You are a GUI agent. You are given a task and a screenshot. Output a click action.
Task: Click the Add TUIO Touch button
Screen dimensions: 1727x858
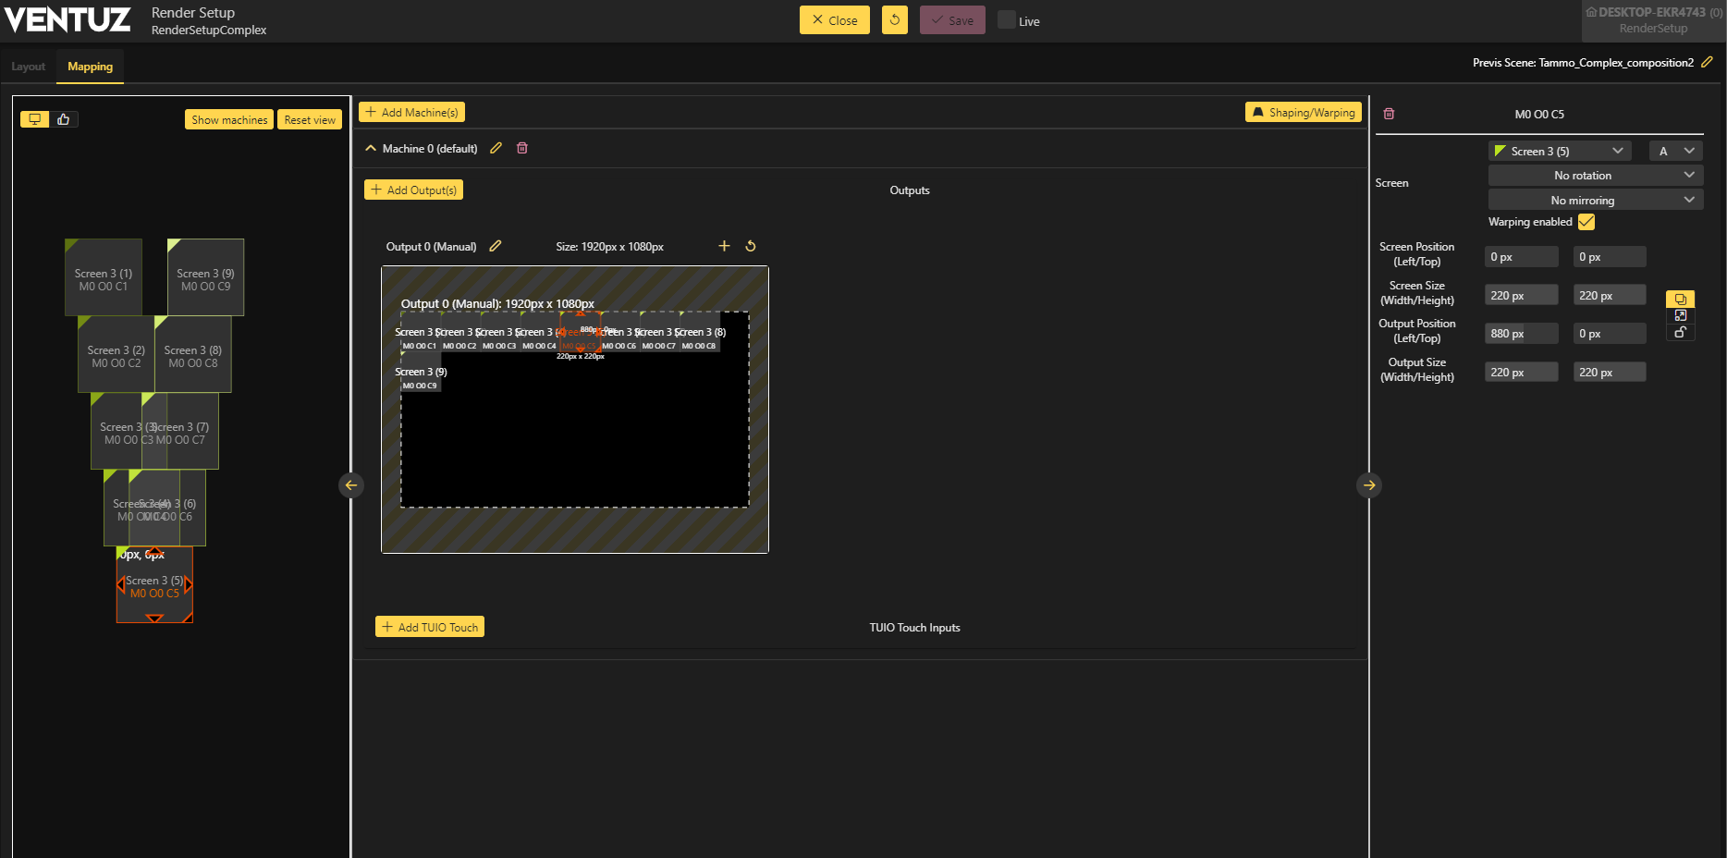pyautogui.click(x=429, y=627)
